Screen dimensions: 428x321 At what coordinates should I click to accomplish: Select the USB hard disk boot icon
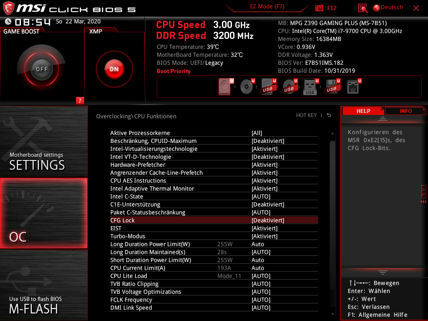pyautogui.click(x=268, y=87)
